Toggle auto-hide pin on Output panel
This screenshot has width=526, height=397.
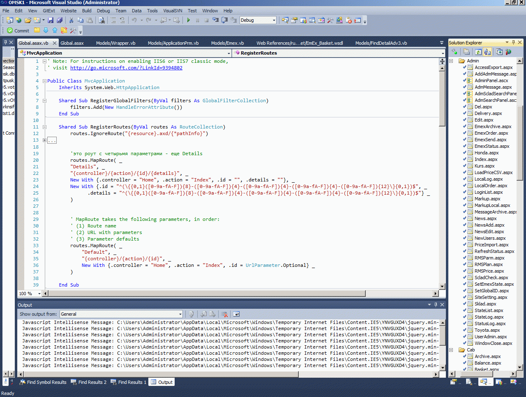pyautogui.click(x=436, y=305)
